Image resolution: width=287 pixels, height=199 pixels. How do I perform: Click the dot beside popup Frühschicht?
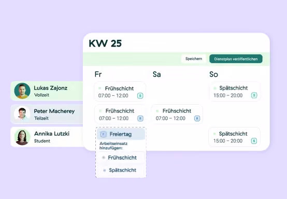click(x=104, y=158)
